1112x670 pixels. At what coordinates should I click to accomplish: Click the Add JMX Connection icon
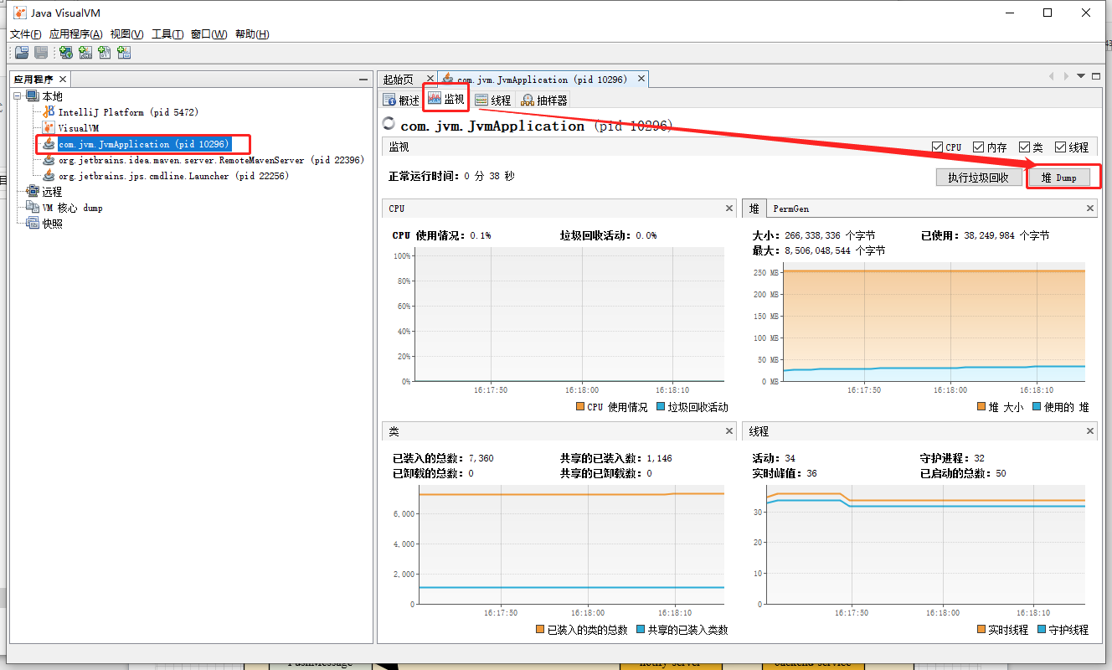pos(85,53)
